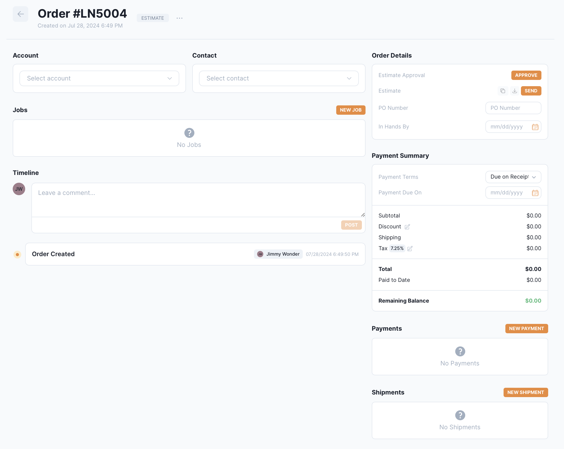The width and height of the screenshot is (564, 449).
Task: Edit the Tax rate pencil icon
Action: (x=410, y=249)
